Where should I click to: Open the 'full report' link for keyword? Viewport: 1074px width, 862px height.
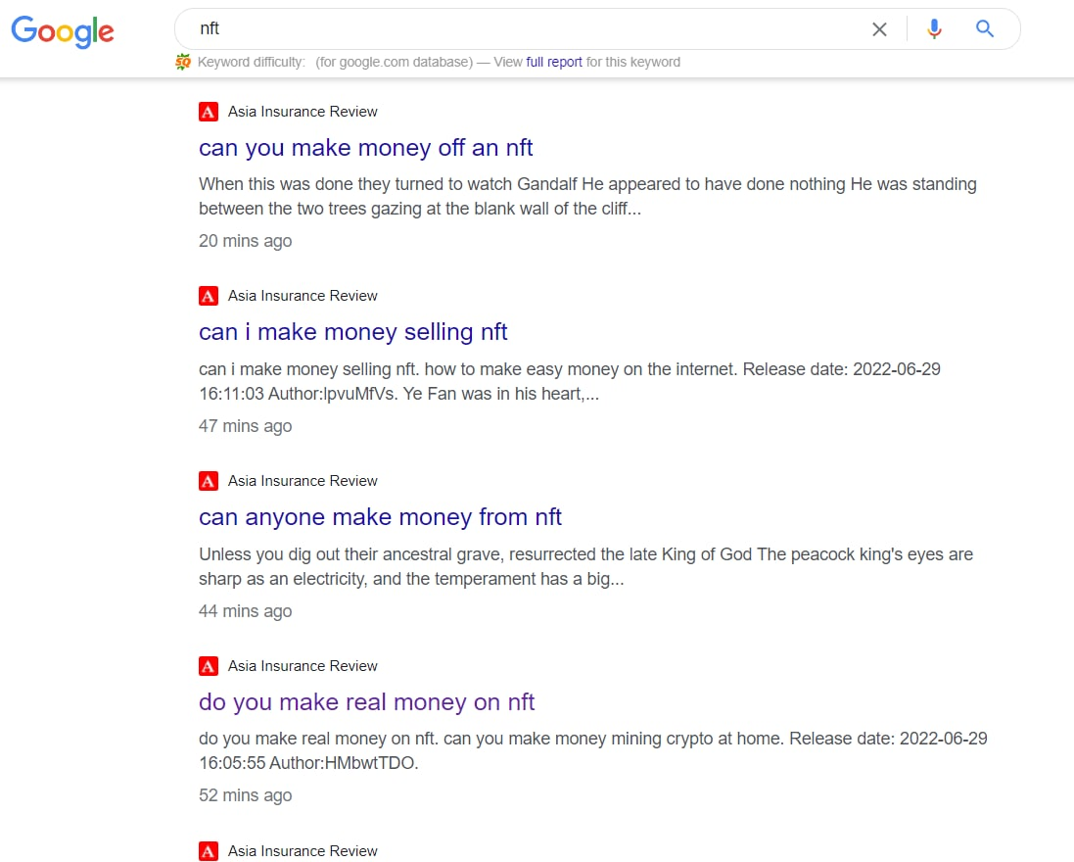pyautogui.click(x=553, y=62)
